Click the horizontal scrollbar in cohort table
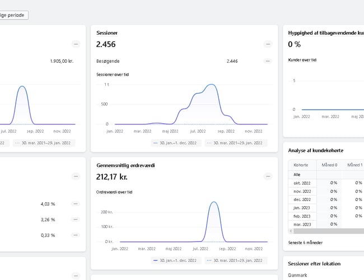This screenshot has width=364, height=280. click(x=328, y=231)
